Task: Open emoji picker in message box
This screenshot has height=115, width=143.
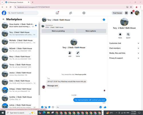Action: [x=100, y=107]
